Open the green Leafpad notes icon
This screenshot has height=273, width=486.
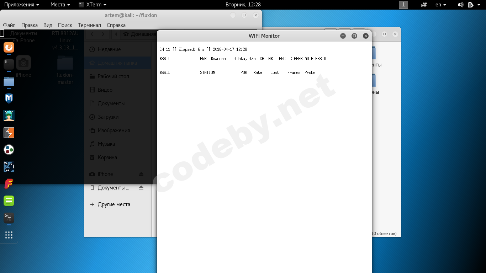point(9,201)
